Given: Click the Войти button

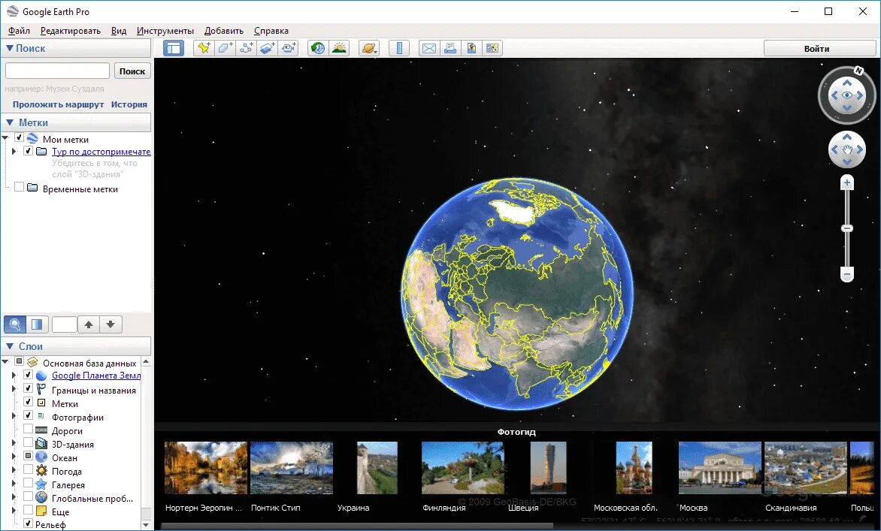Looking at the screenshot, I should click(819, 47).
